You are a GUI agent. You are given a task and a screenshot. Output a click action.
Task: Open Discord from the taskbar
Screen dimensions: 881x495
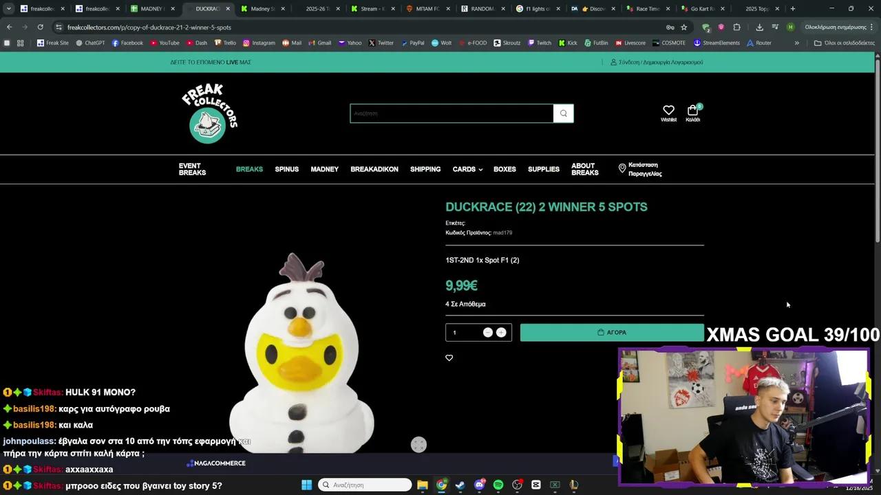[x=479, y=485]
